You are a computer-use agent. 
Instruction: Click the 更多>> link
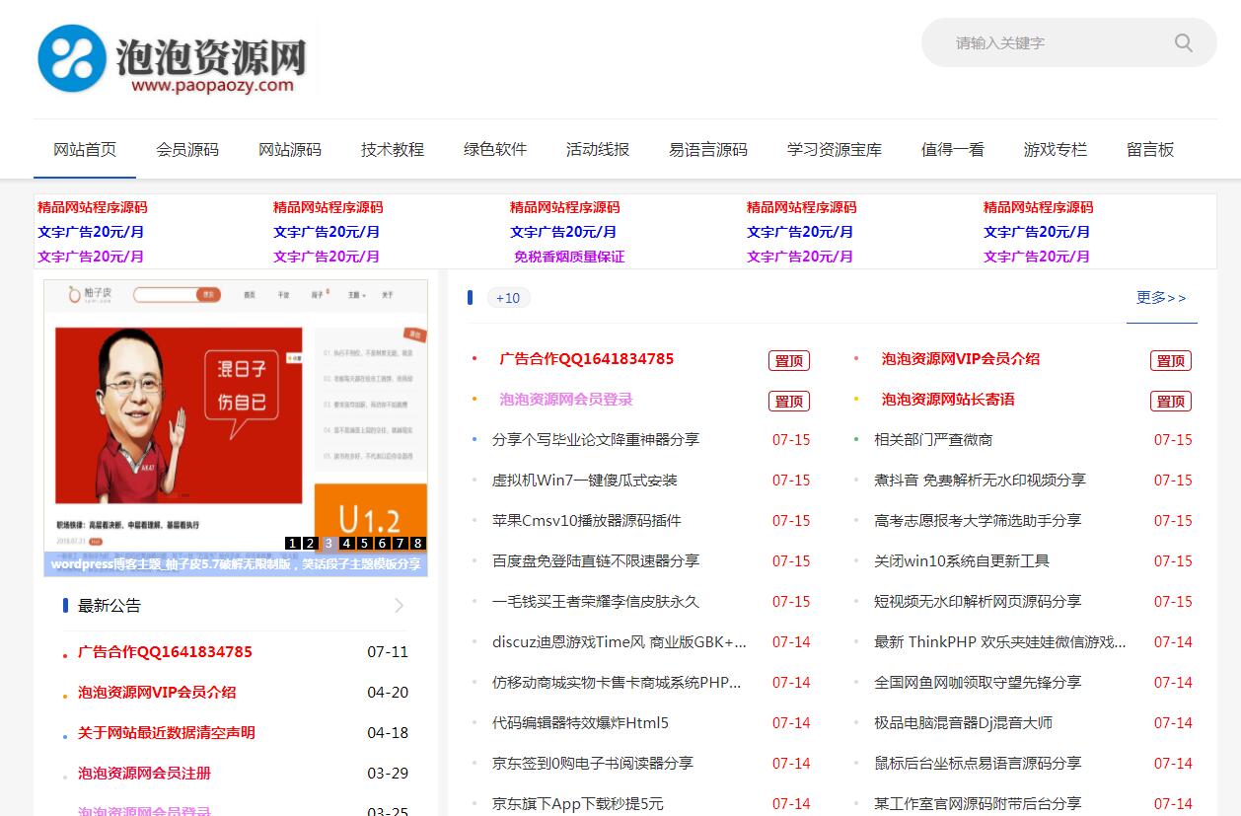point(1161,297)
